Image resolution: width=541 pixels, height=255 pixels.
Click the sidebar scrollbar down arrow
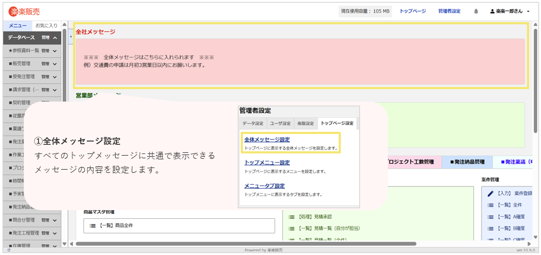64,244
